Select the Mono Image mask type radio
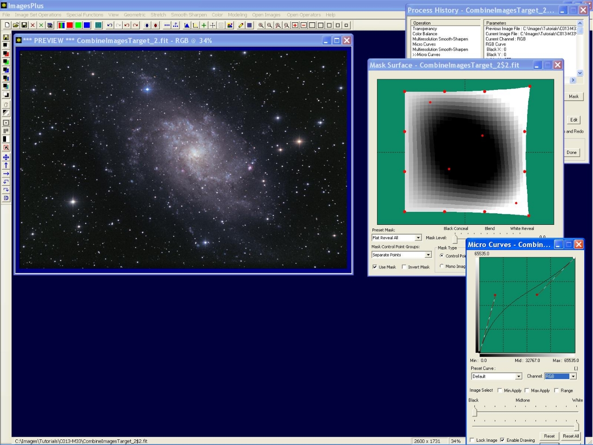The image size is (593, 445). pyautogui.click(x=442, y=266)
